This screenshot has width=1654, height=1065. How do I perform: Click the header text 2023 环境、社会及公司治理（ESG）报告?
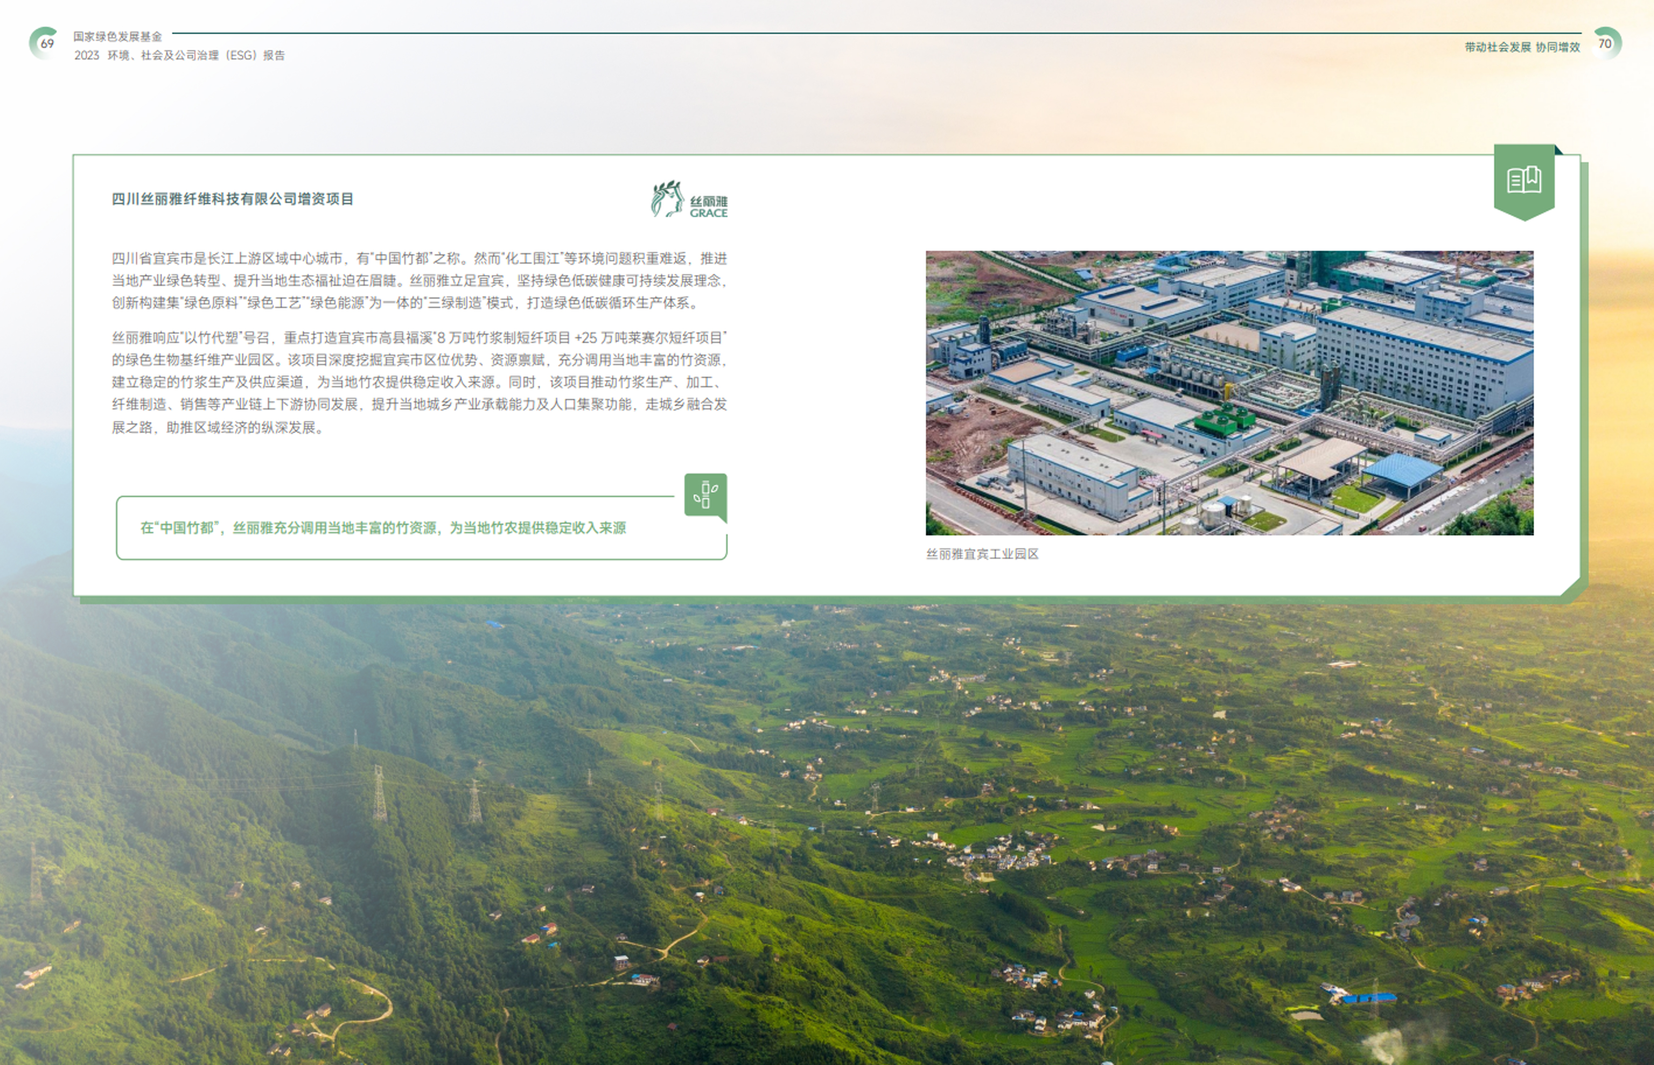[x=179, y=55]
